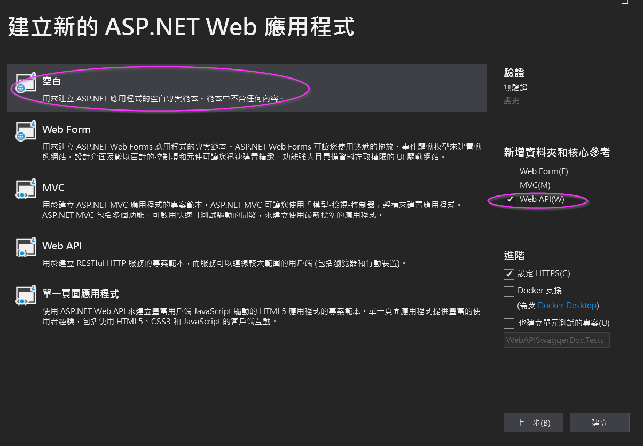Select the 空白 template icon
The height and width of the screenshot is (446, 643).
point(26,83)
